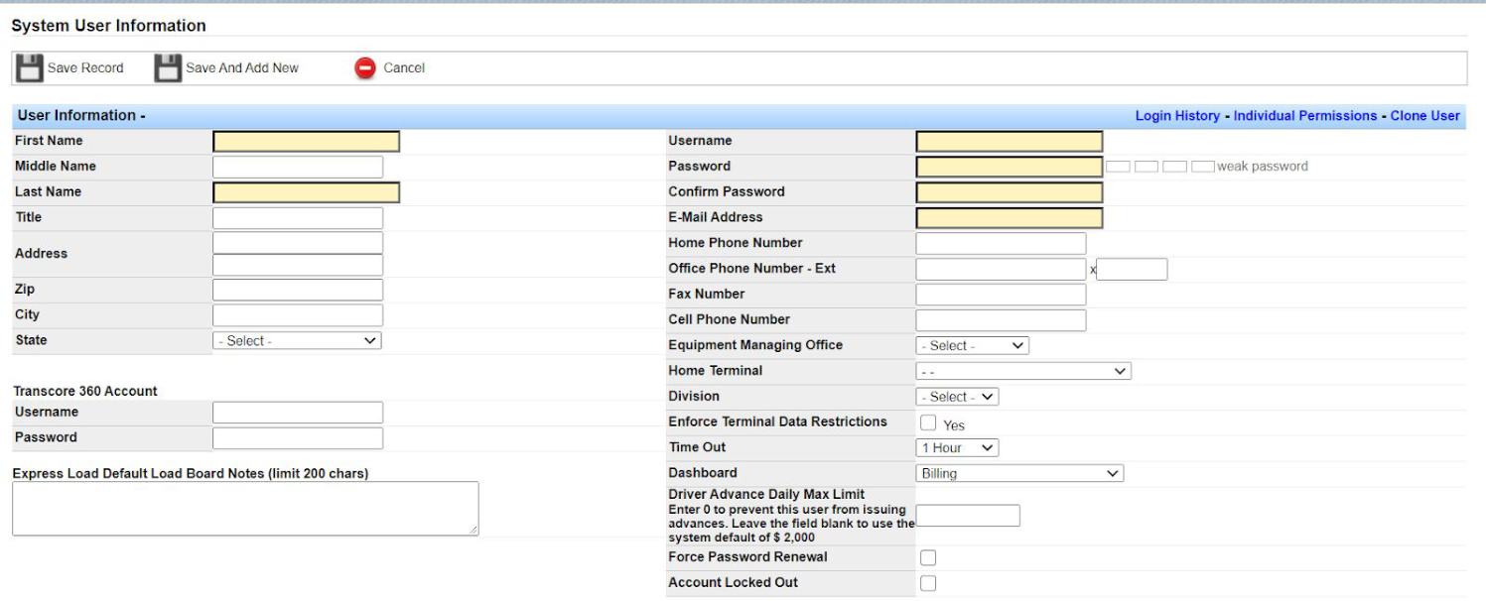Image resolution: width=1486 pixels, height=601 pixels.
Task: Focus the Express Load Board Notes textarea
Action: pos(245,509)
